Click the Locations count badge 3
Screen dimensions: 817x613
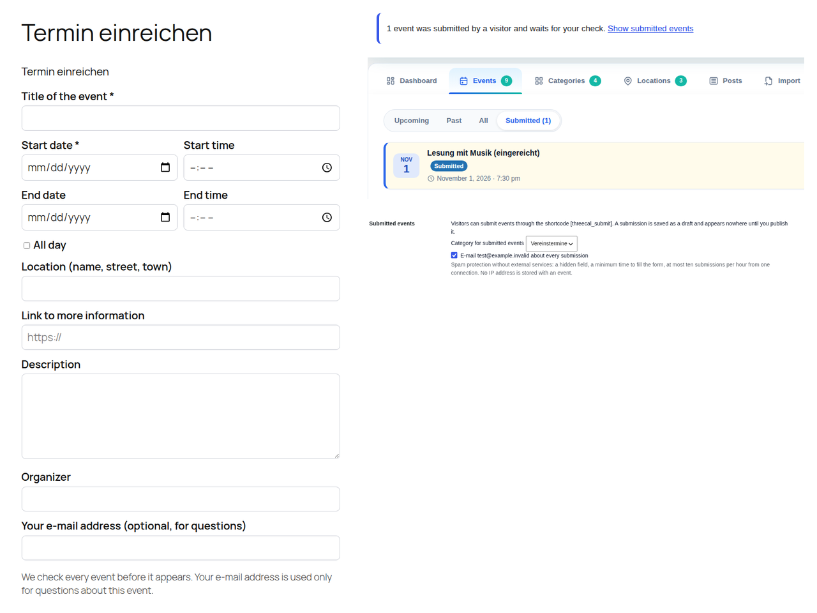coord(681,80)
